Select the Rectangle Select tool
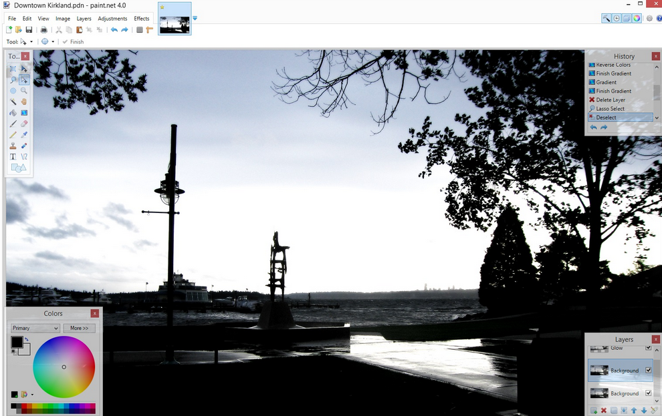The image size is (662, 416). (x=13, y=69)
